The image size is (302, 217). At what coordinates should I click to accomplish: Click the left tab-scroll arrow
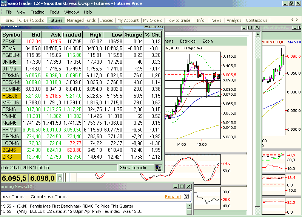(292, 20)
